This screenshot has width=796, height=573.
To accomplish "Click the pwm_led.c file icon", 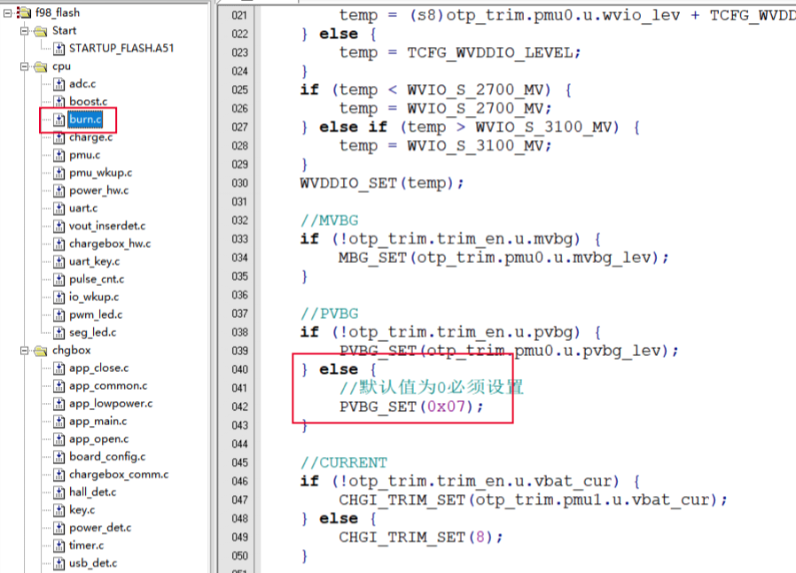I will pyautogui.click(x=59, y=315).
